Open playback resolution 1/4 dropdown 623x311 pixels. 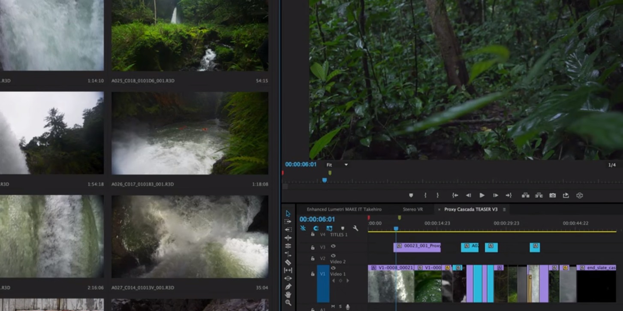tap(612, 165)
